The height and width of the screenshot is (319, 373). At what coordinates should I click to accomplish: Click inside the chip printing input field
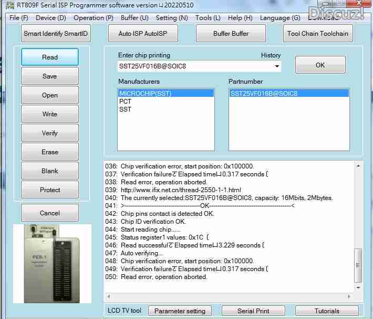coord(194,67)
